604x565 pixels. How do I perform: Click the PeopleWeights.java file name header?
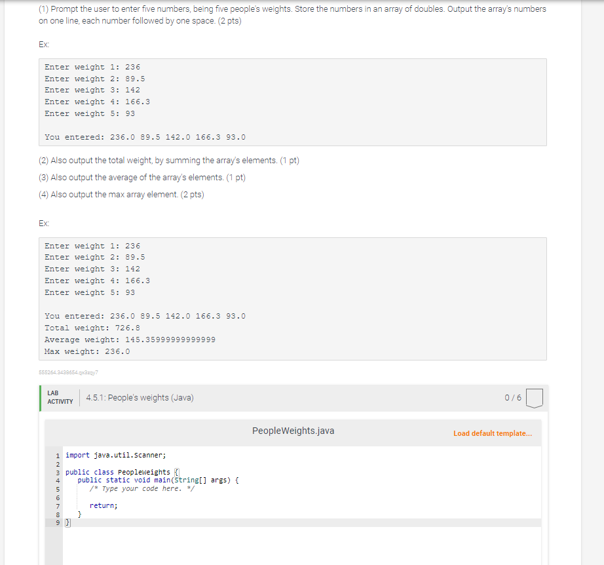(x=293, y=431)
